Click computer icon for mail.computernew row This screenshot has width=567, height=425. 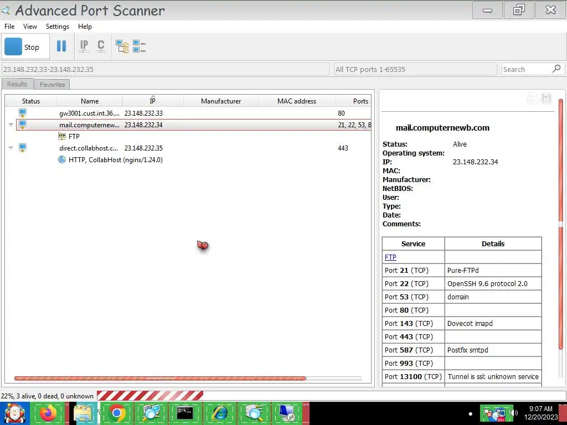tap(22, 125)
